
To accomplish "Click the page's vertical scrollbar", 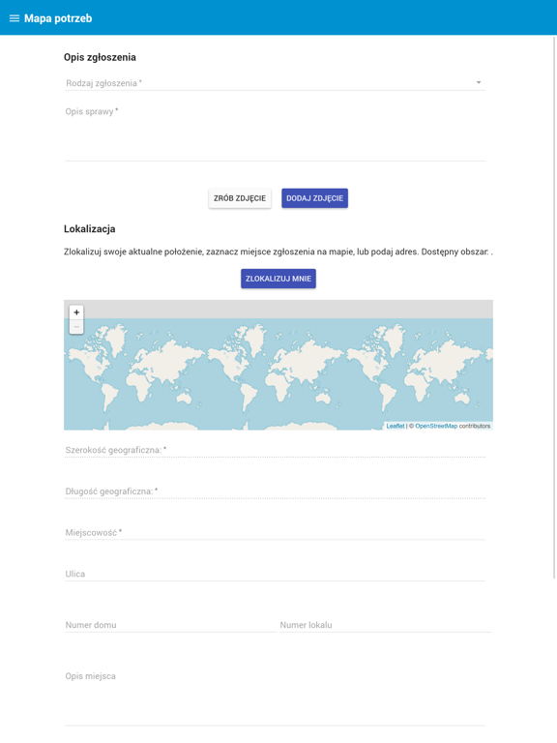I will pyautogui.click(x=555, y=307).
